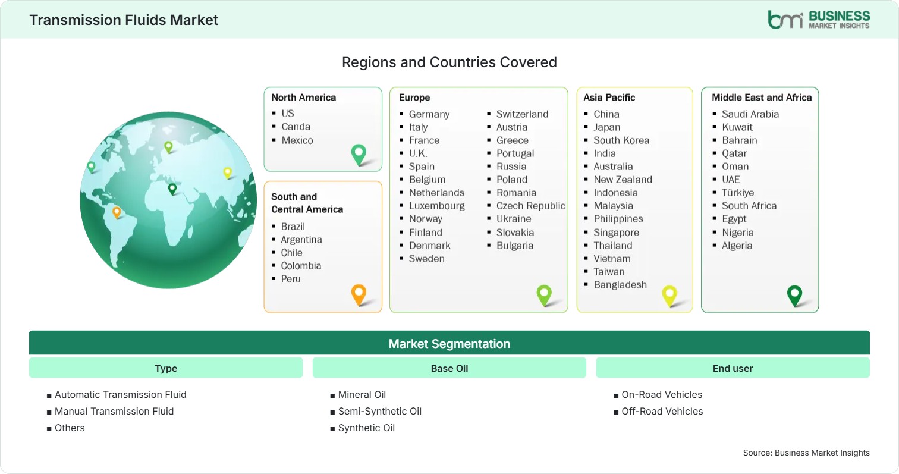Click the light green pin in Europe card

coord(544,296)
